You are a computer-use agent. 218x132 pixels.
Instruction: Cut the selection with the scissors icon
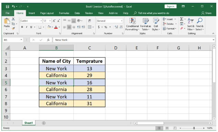point(13,19)
